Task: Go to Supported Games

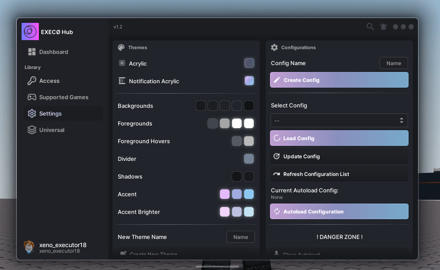Action: 63,97
